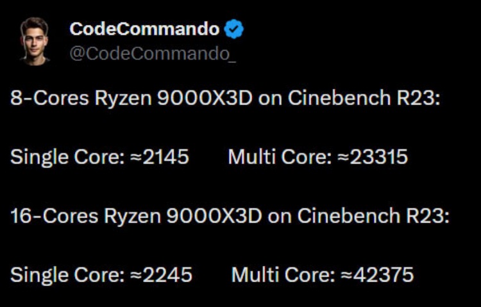Click the word "on" in the 8-Cores line

(274, 98)
